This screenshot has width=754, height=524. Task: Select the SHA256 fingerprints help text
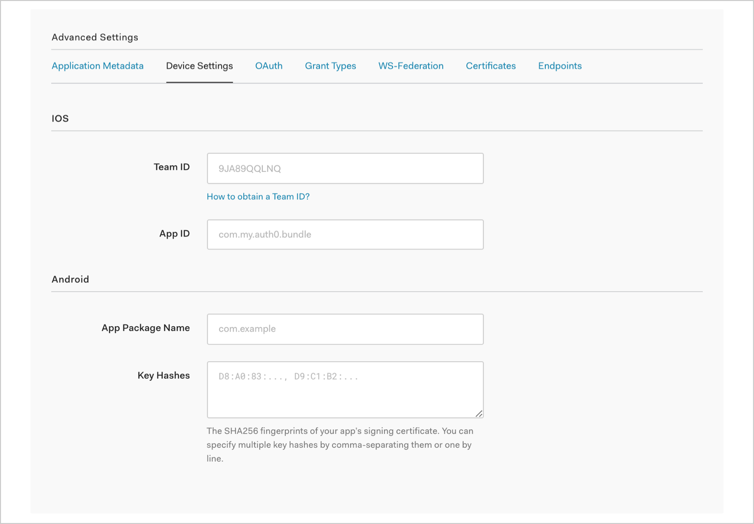340,445
